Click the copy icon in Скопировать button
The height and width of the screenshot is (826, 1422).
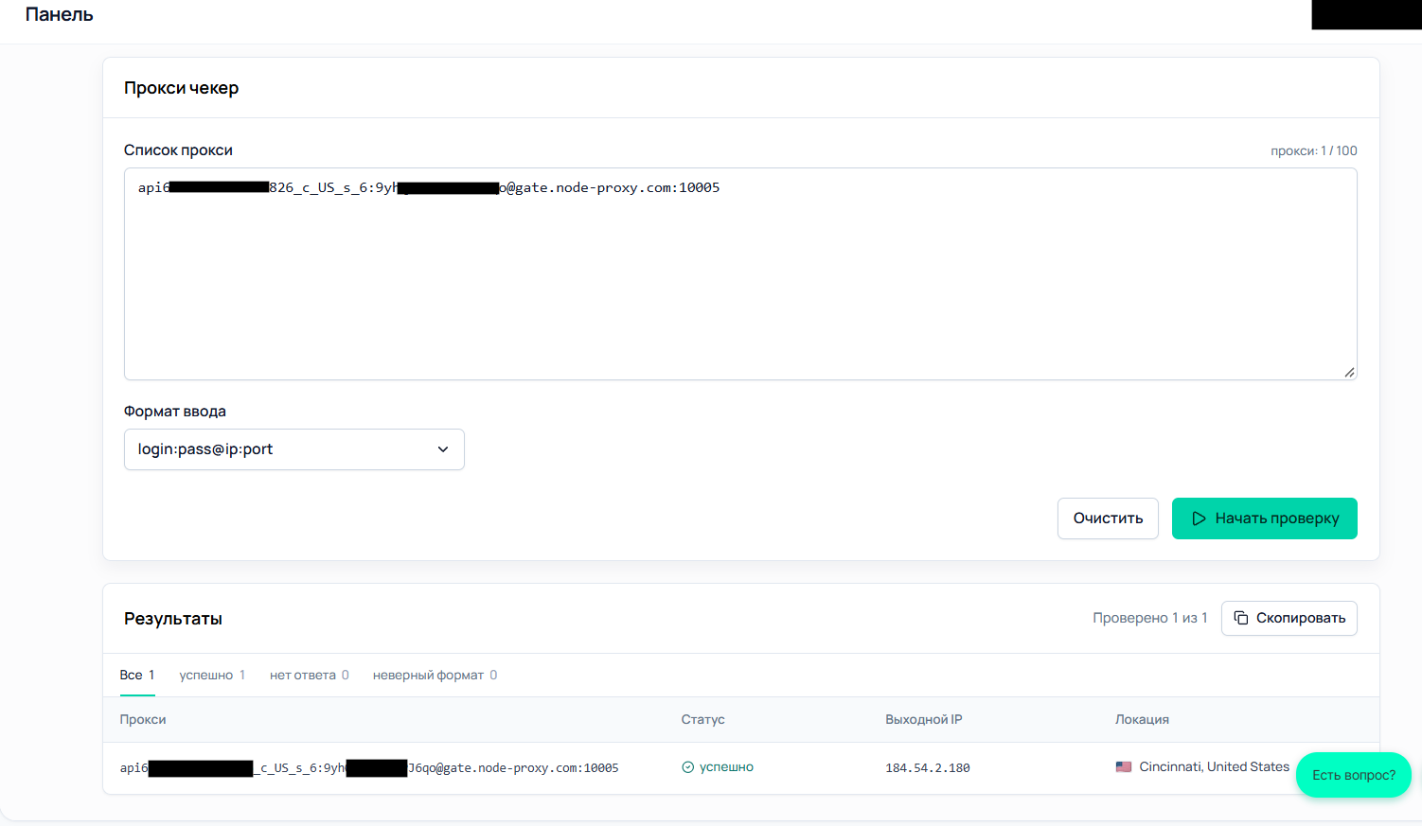1241,618
